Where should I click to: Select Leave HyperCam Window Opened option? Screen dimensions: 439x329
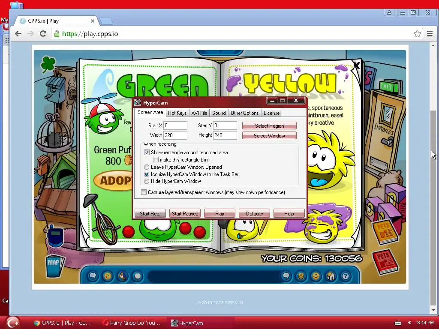(147, 167)
